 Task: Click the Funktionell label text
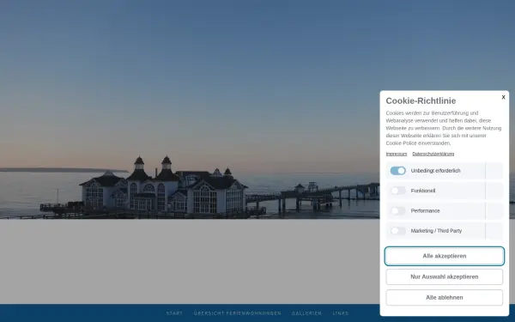coord(423,191)
